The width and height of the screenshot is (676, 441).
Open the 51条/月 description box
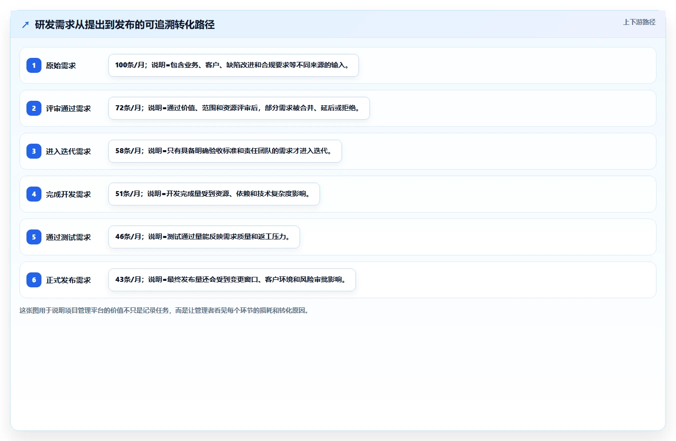coord(214,194)
